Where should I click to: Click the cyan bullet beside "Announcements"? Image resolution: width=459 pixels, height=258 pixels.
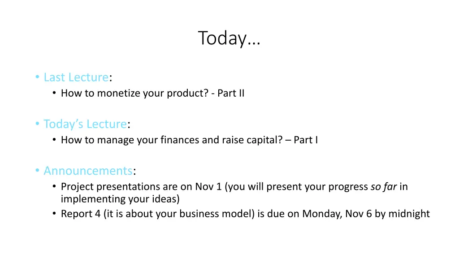(37, 170)
